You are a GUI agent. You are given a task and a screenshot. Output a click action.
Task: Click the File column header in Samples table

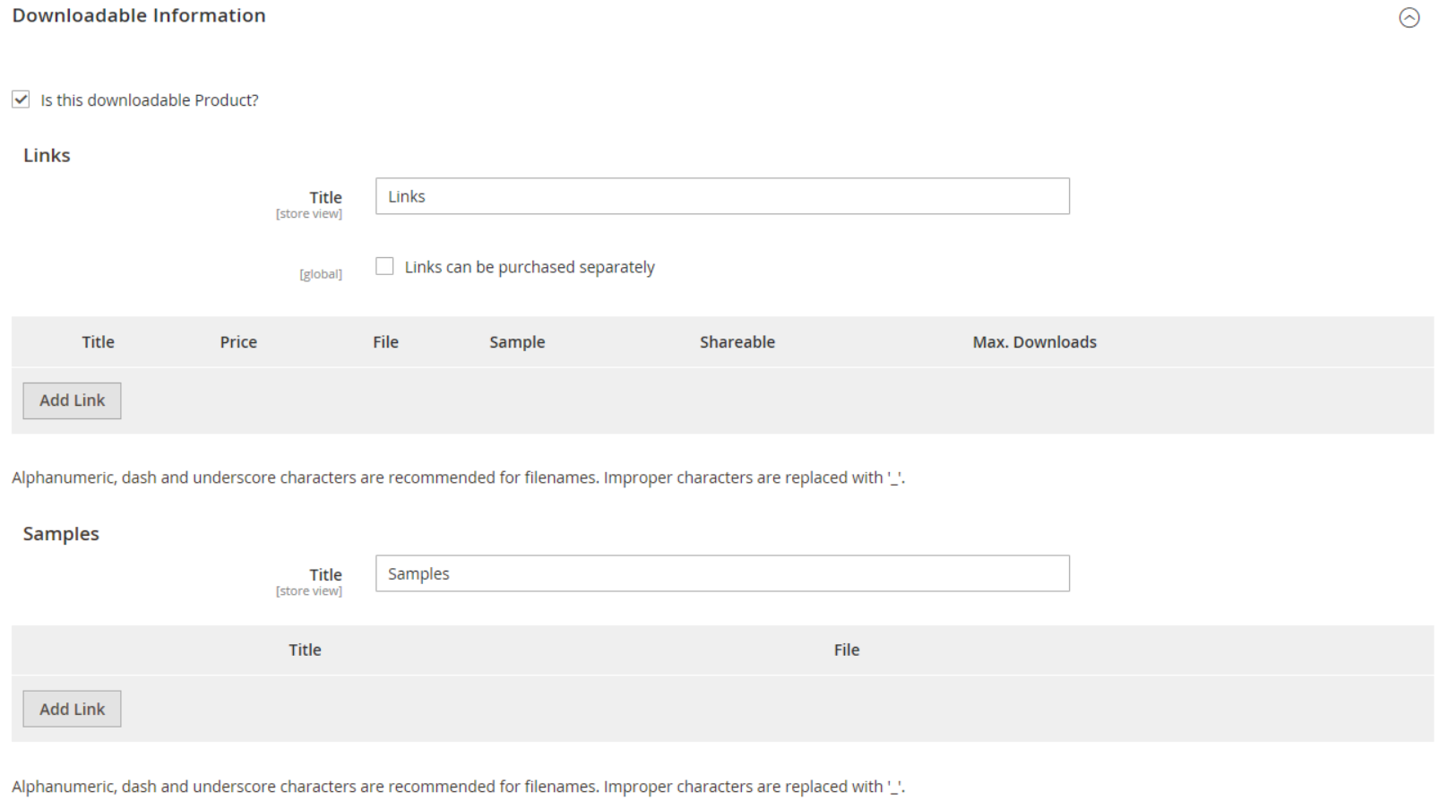tap(846, 650)
